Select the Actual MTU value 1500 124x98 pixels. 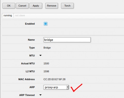click(46, 64)
